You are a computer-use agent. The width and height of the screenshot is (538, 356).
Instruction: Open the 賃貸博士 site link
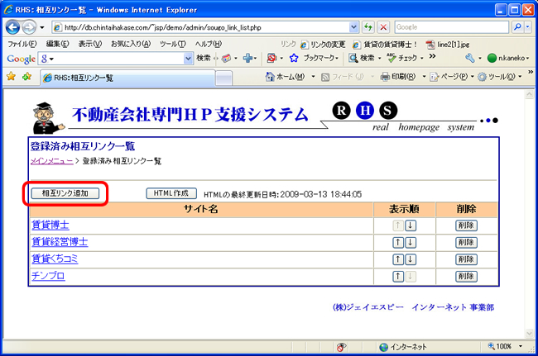(50, 225)
